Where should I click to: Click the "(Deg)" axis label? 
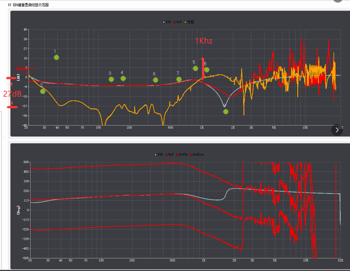coord(18,210)
